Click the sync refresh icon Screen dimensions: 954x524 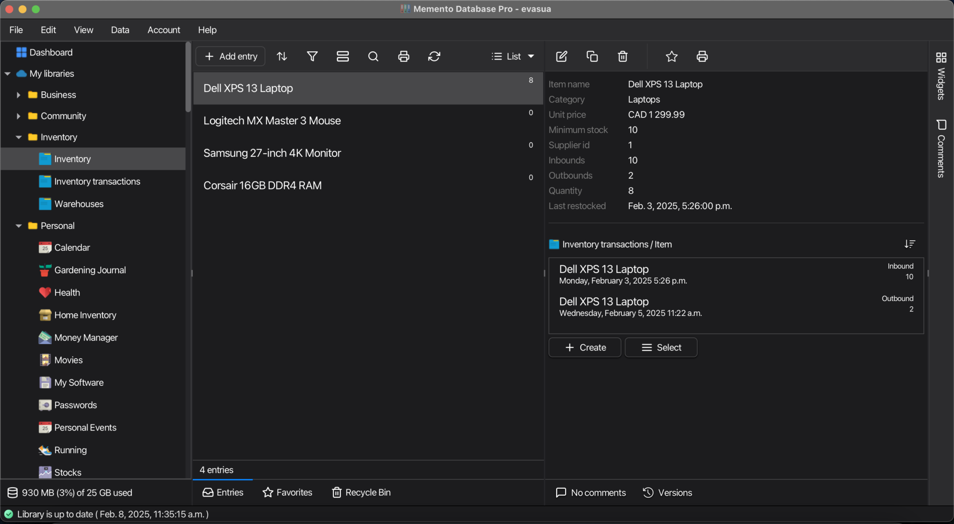434,56
